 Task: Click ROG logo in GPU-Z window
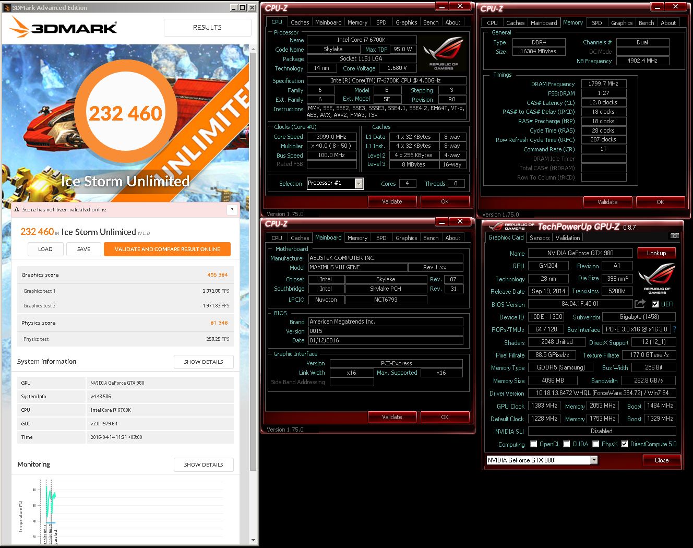pos(657,279)
